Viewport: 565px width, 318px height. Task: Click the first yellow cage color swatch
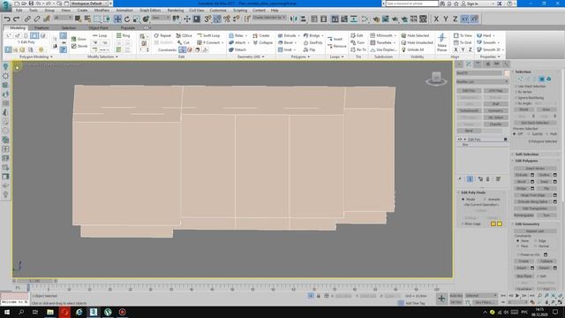(x=493, y=223)
